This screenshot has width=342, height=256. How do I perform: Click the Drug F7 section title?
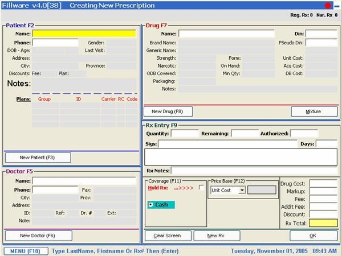(156, 25)
